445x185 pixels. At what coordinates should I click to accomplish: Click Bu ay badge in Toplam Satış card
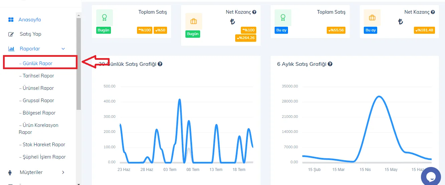281,30
